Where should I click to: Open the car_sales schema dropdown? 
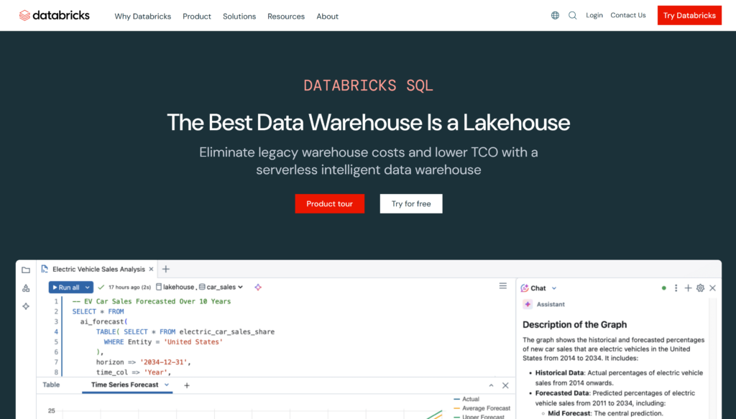[239, 286]
